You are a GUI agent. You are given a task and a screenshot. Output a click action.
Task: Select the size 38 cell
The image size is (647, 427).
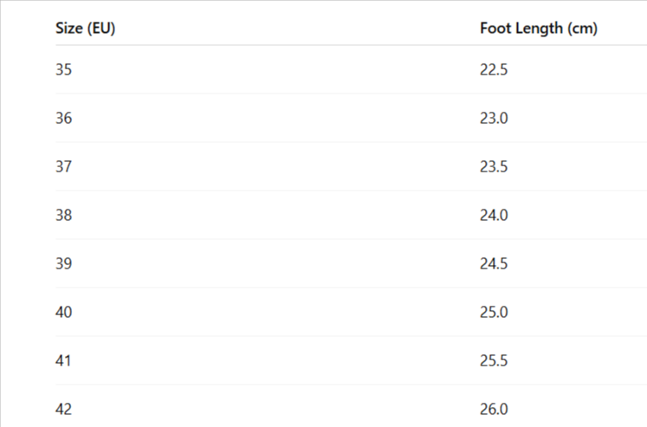[64, 215]
